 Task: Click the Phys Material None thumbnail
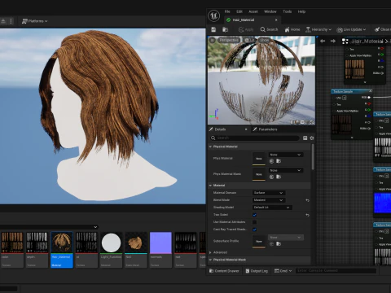pos(259,159)
